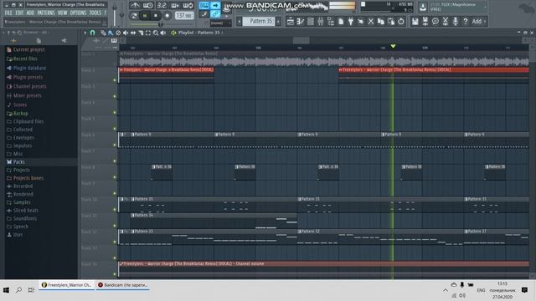Viewport: 536px width, 301px height.
Task: Toggle the step editing arrow button
Action: pyautogui.click(x=215, y=6)
